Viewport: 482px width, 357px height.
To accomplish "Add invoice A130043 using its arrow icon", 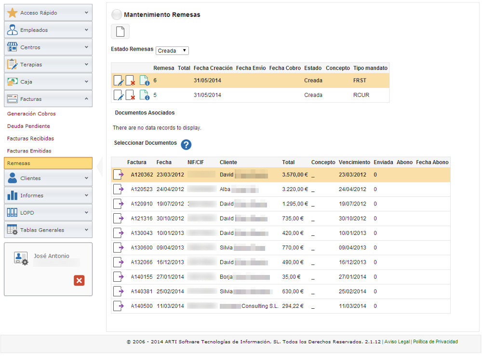I will click(x=119, y=233).
